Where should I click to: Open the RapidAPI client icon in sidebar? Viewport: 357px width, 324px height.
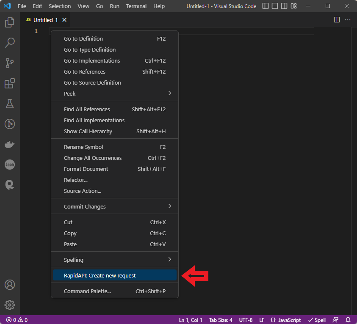[10, 184]
